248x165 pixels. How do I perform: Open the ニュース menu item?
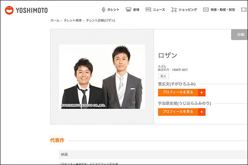159,9
